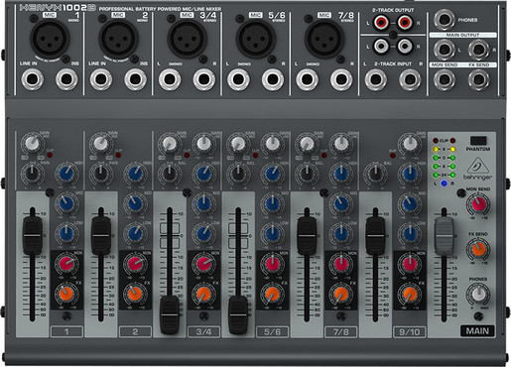Click channel 1 LINE IN jack
This screenshot has height=367, width=511.
tap(33, 79)
